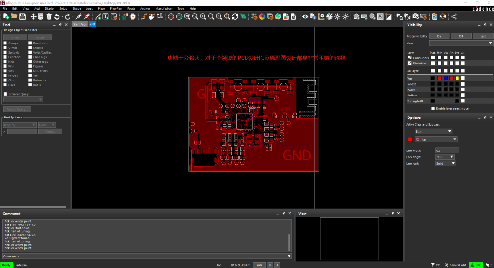Open the Lock angle dropdown
The height and width of the screenshot is (268, 494).
(445, 157)
